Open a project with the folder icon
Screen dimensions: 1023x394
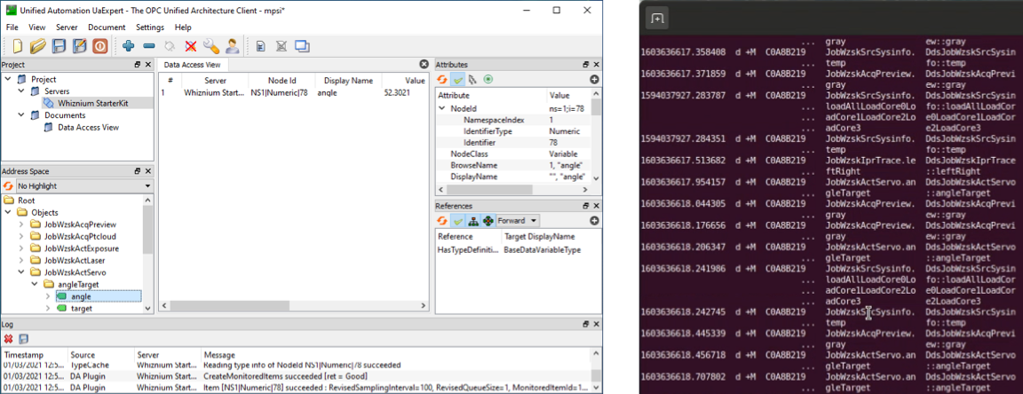(38, 46)
